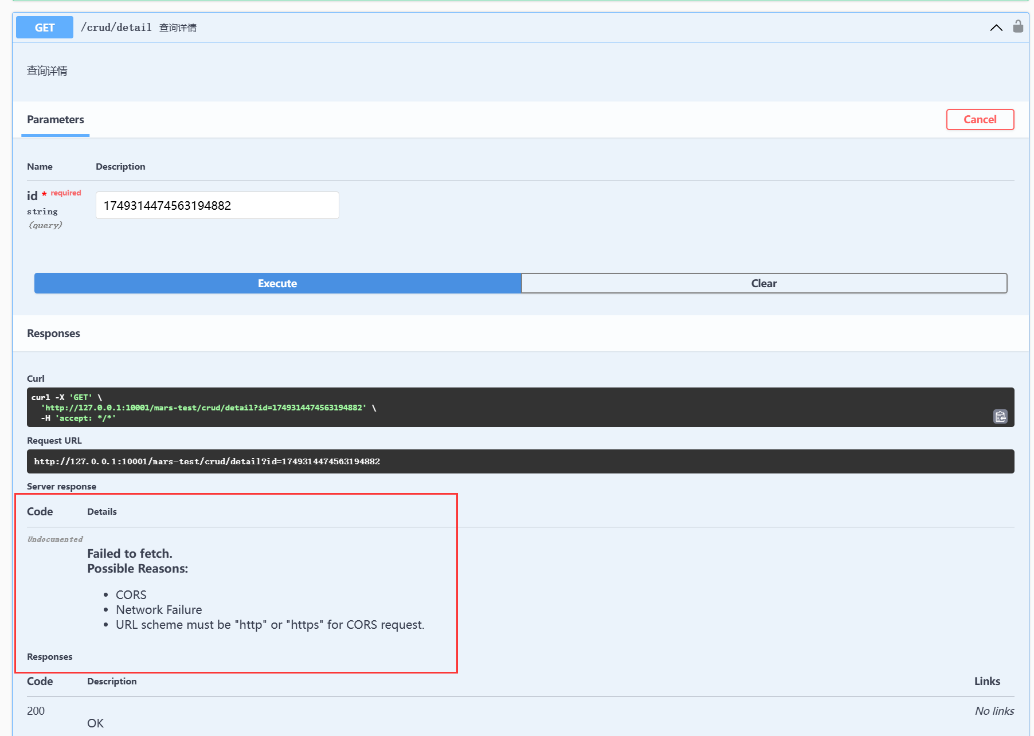Collapse the /crud/detail operation with the chevron

pyautogui.click(x=996, y=28)
